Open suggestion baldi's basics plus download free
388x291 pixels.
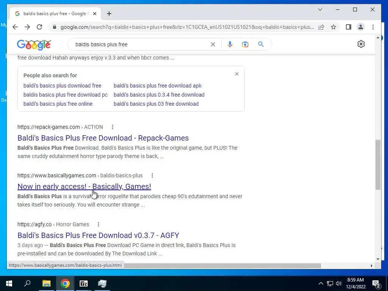tap(63, 86)
